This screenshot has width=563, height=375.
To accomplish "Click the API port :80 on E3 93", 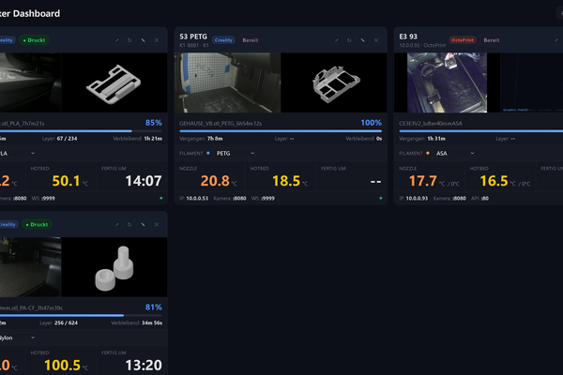I will click(x=485, y=199).
